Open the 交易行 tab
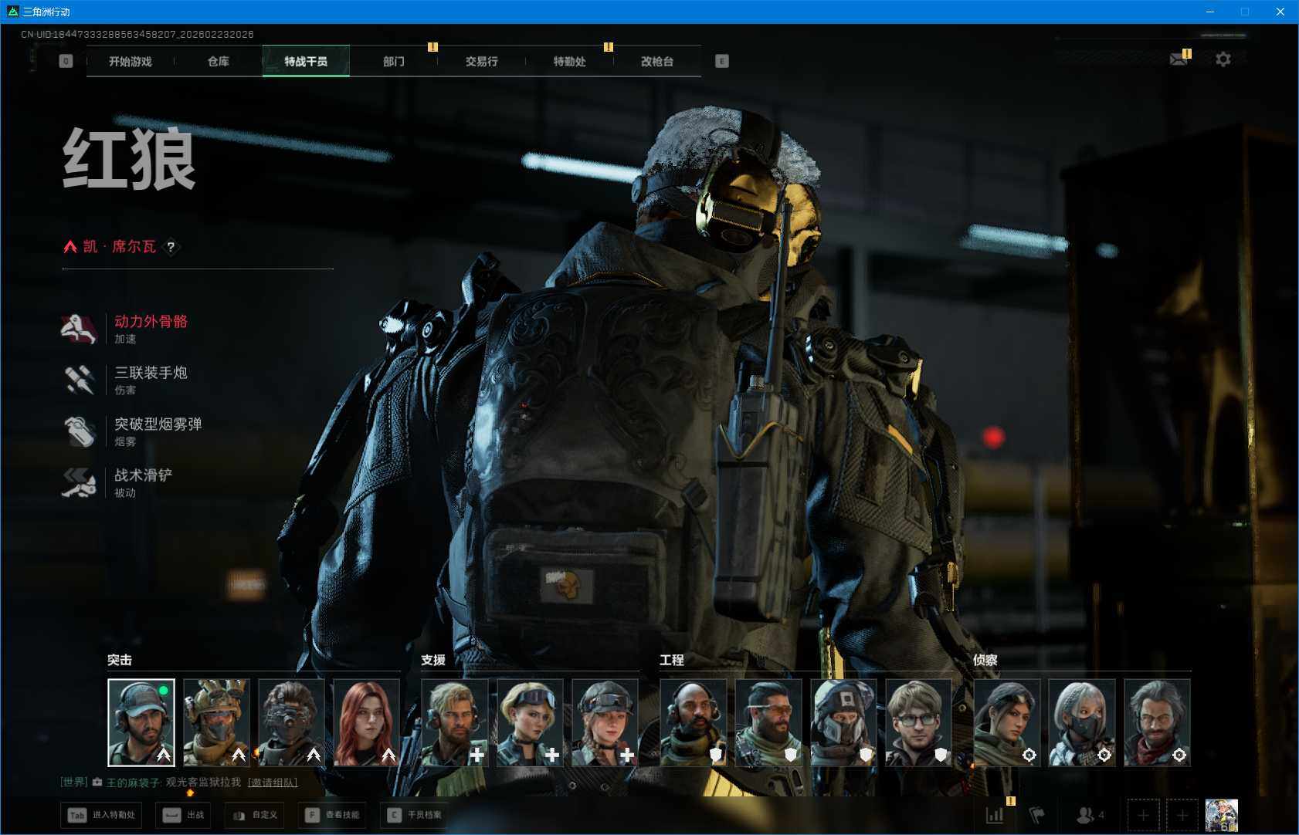Screen dimensions: 1299x835 482,61
